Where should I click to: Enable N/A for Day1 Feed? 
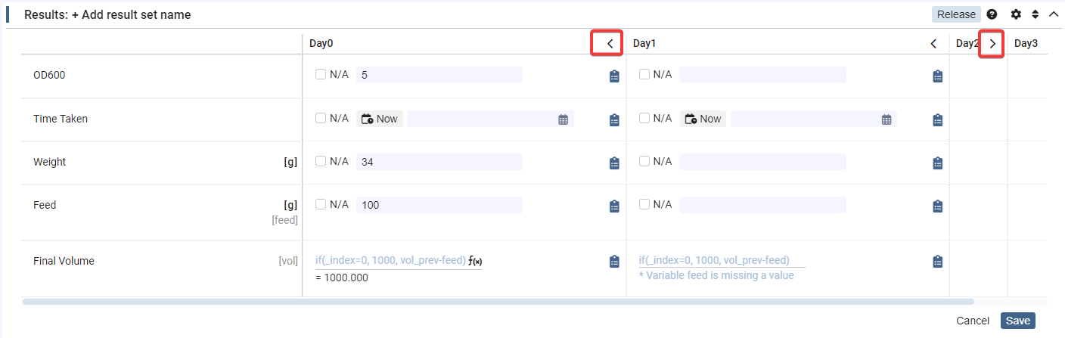(x=644, y=205)
